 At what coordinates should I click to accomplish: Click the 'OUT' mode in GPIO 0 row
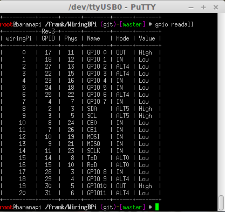[x=121, y=52]
